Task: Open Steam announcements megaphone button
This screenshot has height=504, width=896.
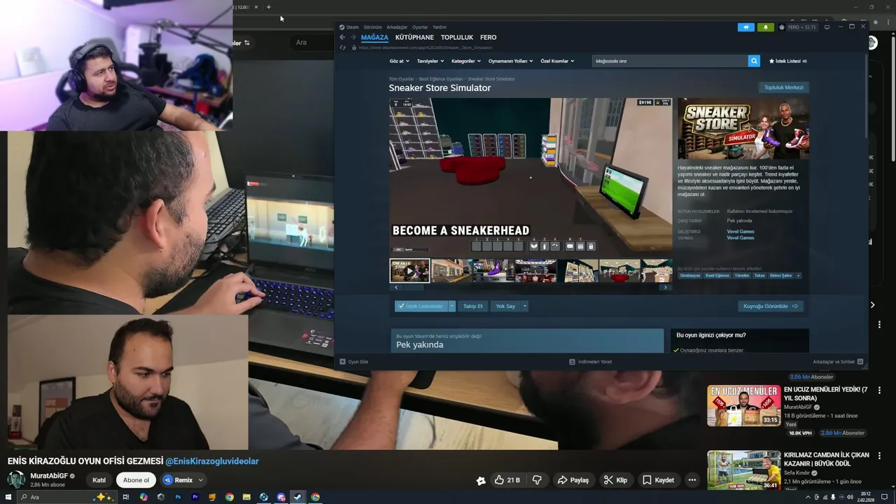Action: point(745,27)
